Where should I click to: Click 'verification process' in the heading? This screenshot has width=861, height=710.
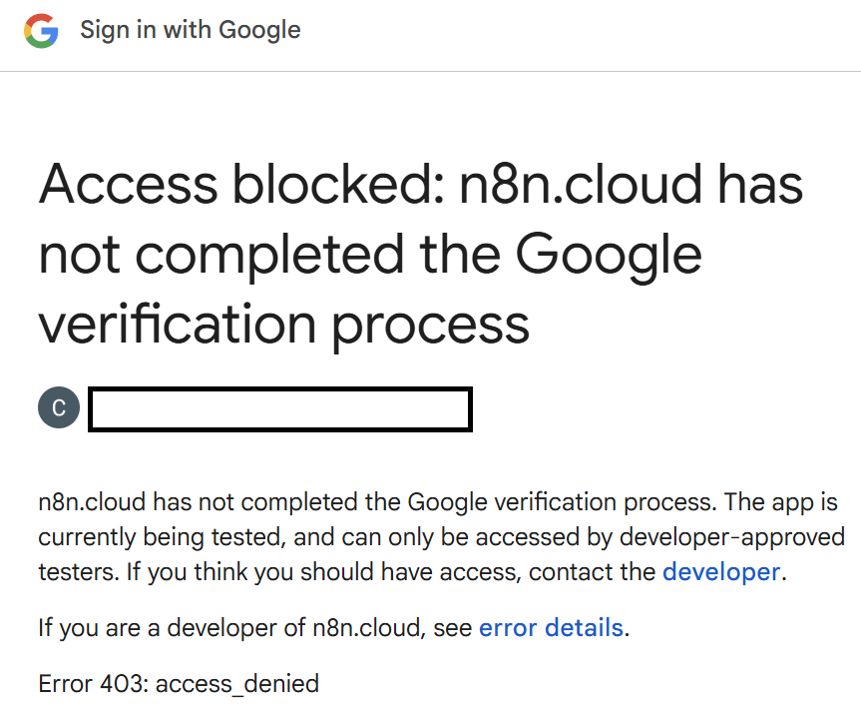point(283,324)
